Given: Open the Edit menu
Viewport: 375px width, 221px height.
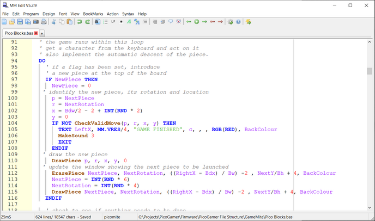Looking at the screenshot, I should [x=16, y=14].
